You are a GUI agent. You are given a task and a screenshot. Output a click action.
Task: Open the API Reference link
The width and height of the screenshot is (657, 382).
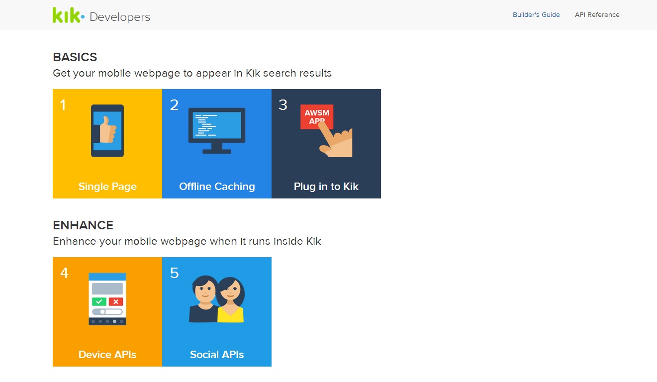pyautogui.click(x=597, y=15)
